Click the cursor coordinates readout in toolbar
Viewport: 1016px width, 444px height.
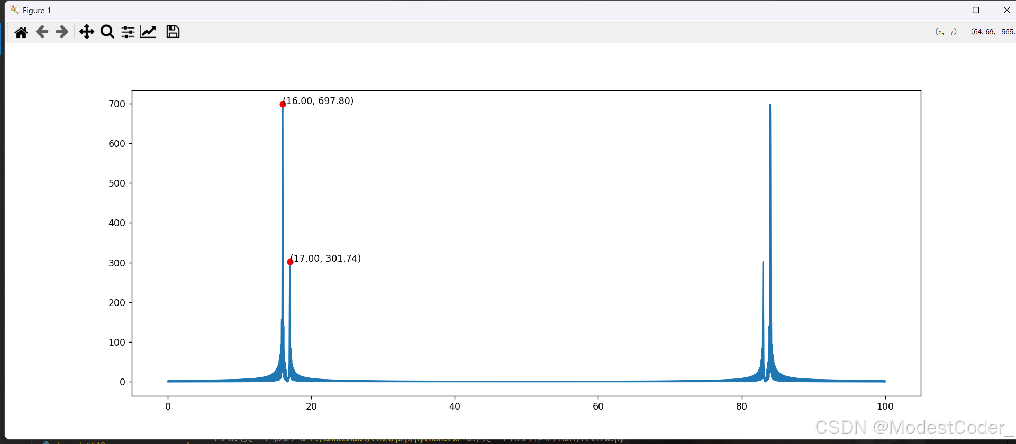975,32
